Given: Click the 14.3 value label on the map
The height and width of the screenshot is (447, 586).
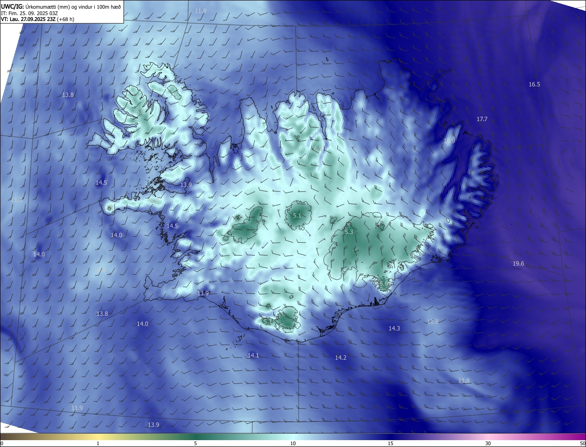Looking at the screenshot, I should pos(394,328).
